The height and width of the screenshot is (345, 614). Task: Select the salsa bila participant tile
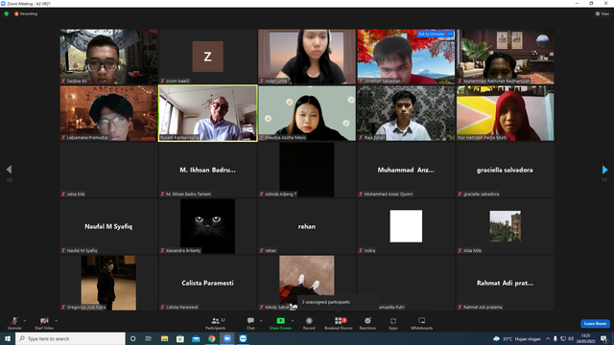(108, 170)
